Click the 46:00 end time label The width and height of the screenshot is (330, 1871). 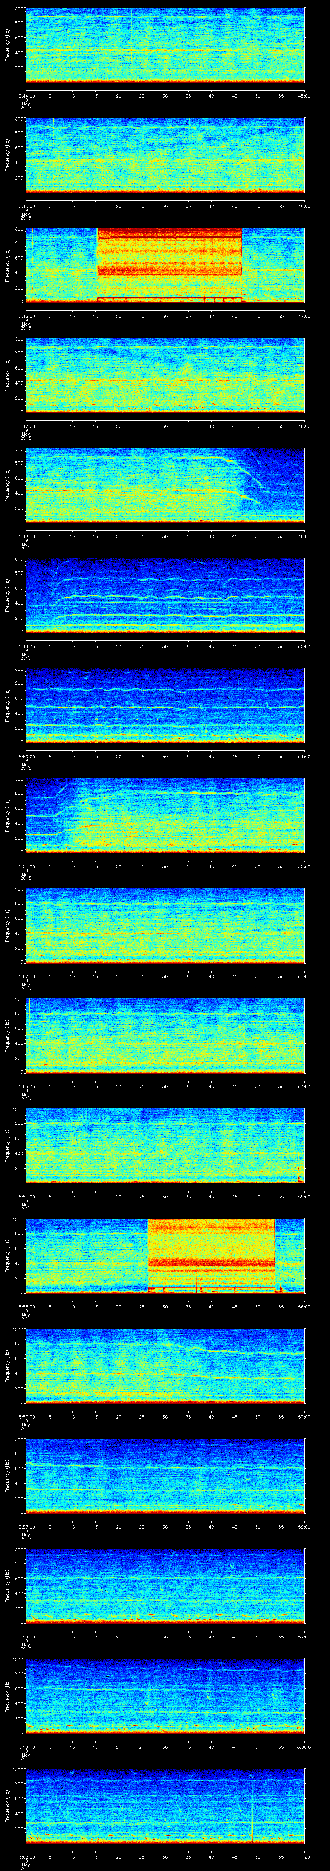click(305, 206)
